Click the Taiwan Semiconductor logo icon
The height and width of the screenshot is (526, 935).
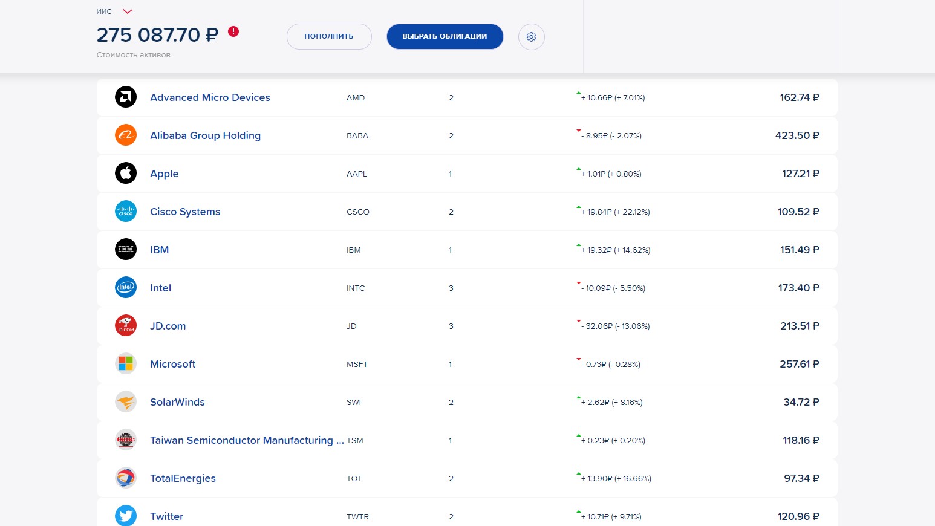click(x=126, y=440)
